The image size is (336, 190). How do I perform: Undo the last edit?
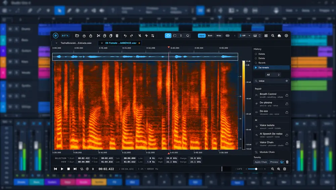[125, 36]
